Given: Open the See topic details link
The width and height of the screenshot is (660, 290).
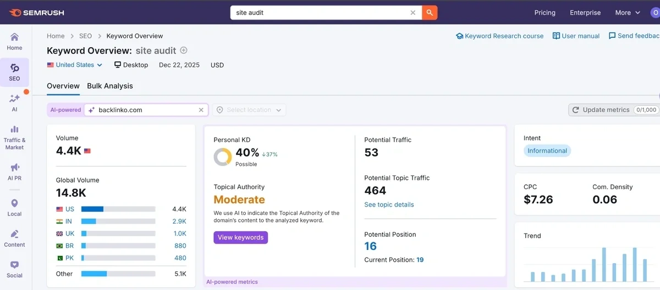Looking at the screenshot, I should 389,204.
